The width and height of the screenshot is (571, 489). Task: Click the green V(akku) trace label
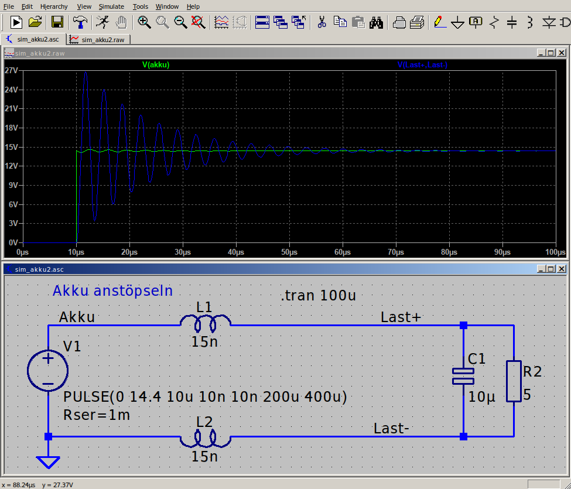[x=156, y=65]
